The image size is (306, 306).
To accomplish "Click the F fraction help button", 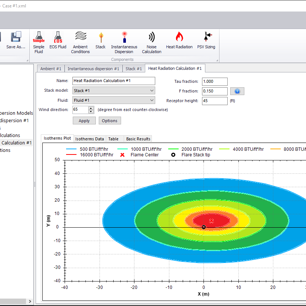I will tap(237, 91).
